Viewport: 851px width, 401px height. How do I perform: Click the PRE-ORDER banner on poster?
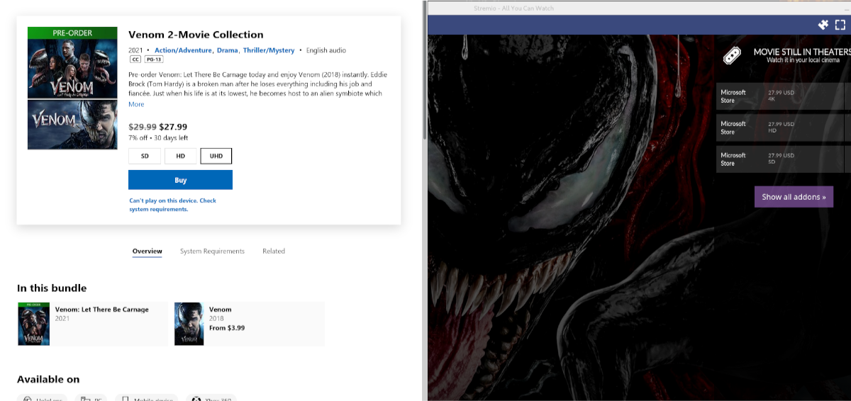(x=72, y=33)
